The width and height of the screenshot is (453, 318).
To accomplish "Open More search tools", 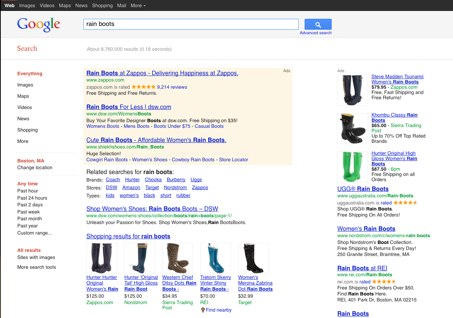I will [36, 267].
